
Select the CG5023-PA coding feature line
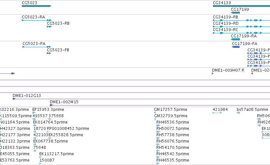click(37, 47)
